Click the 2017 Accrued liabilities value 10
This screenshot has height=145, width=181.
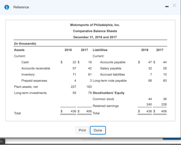(x=165, y=75)
